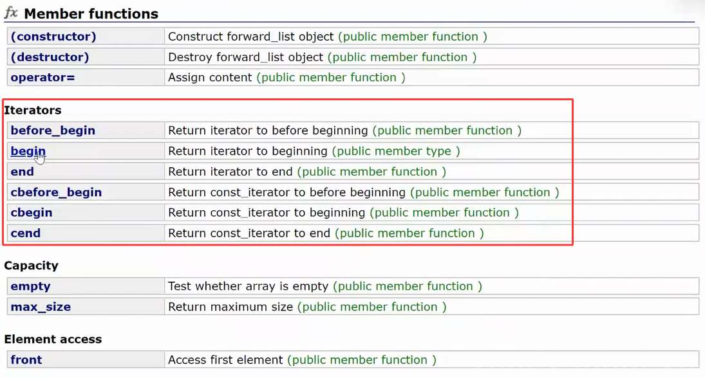Viewport: 705px width, 378px height.
Task: Click the 'Return maximum size' description
Action: tap(230, 307)
